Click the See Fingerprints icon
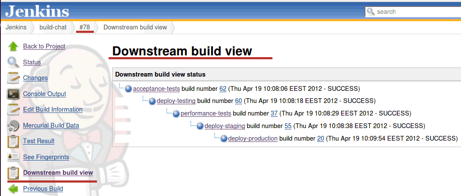This screenshot has width=461, height=196. coord(13,157)
